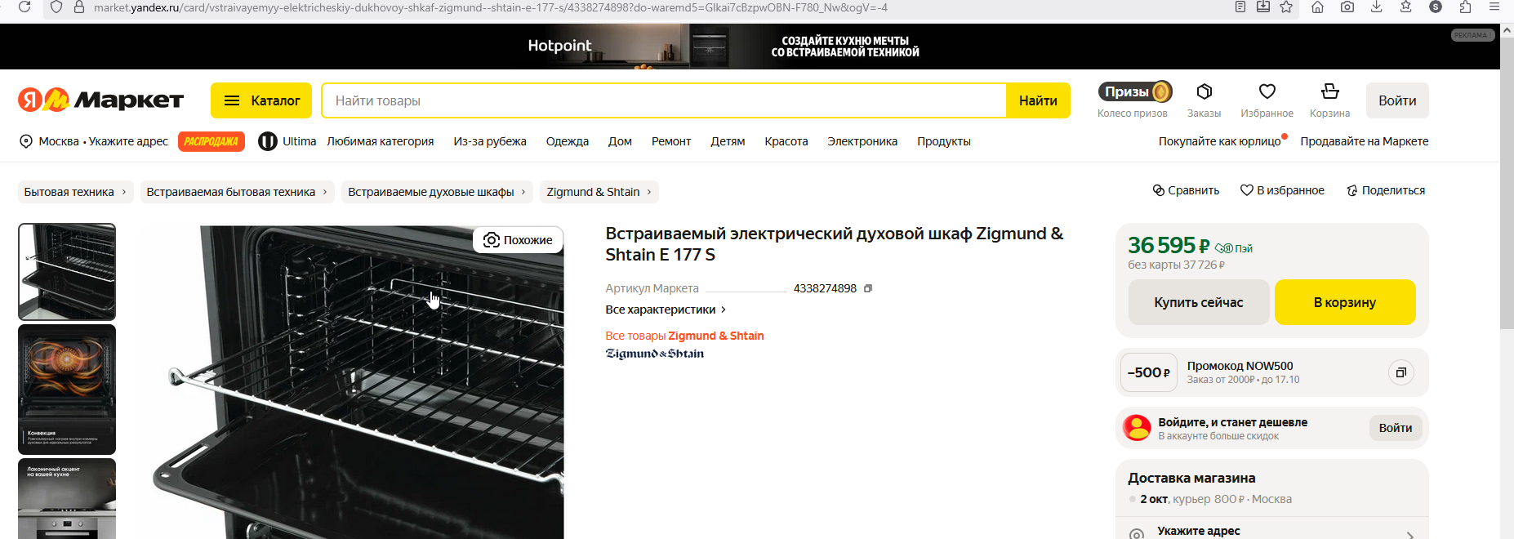This screenshot has height=539, width=1514.
Task: Click Похожие similar items button
Action: [x=518, y=240]
